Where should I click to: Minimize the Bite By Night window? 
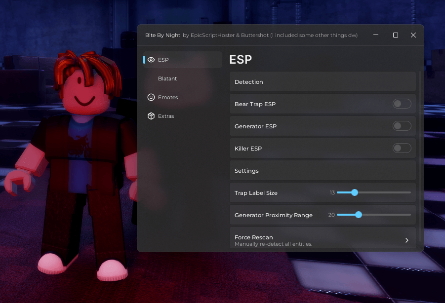(x=376, y=35)
